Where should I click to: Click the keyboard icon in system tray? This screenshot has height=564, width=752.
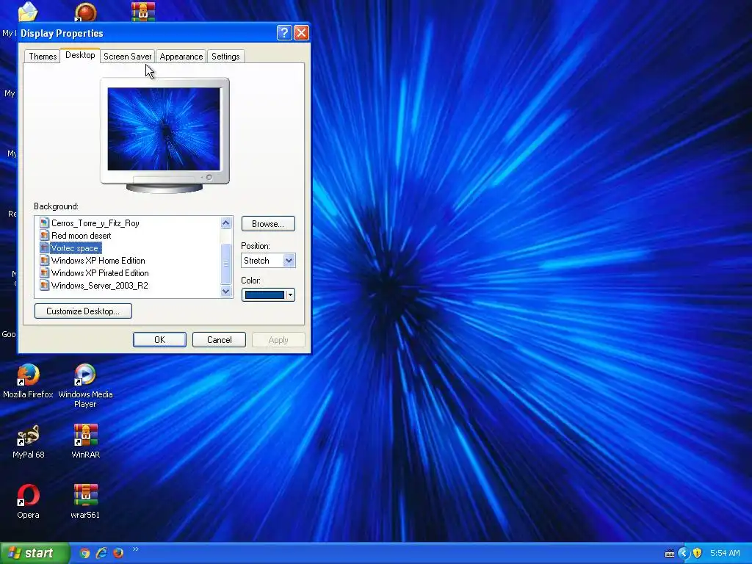pos(670,554)
